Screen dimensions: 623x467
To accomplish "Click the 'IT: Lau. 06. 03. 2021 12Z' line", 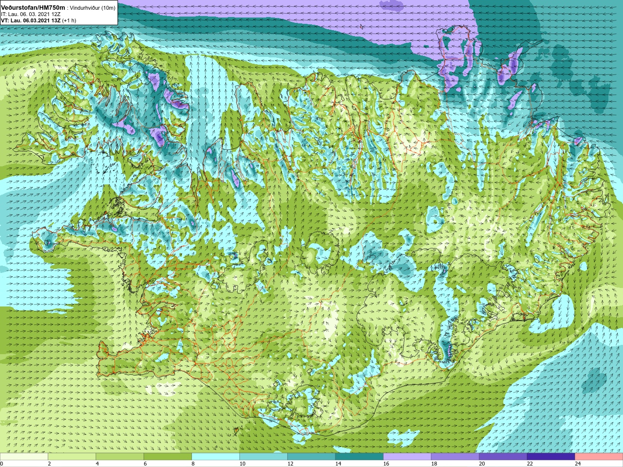I will (x=31, y=14).
